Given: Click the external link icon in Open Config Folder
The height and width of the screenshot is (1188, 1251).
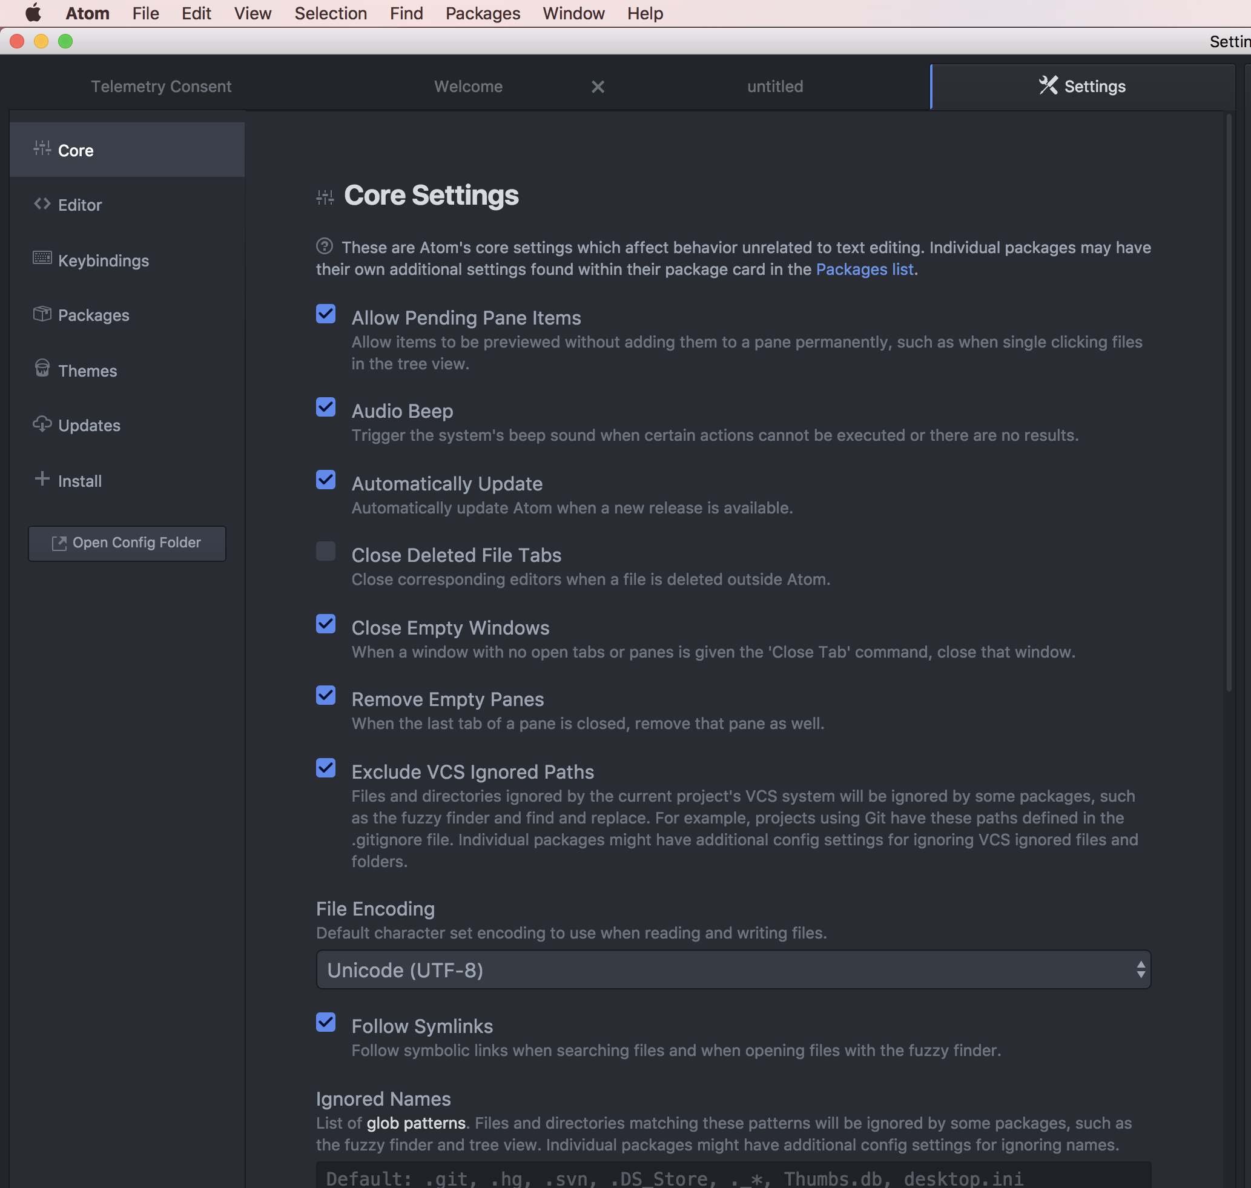Looking at the screenshot, I should click(59, 543).
